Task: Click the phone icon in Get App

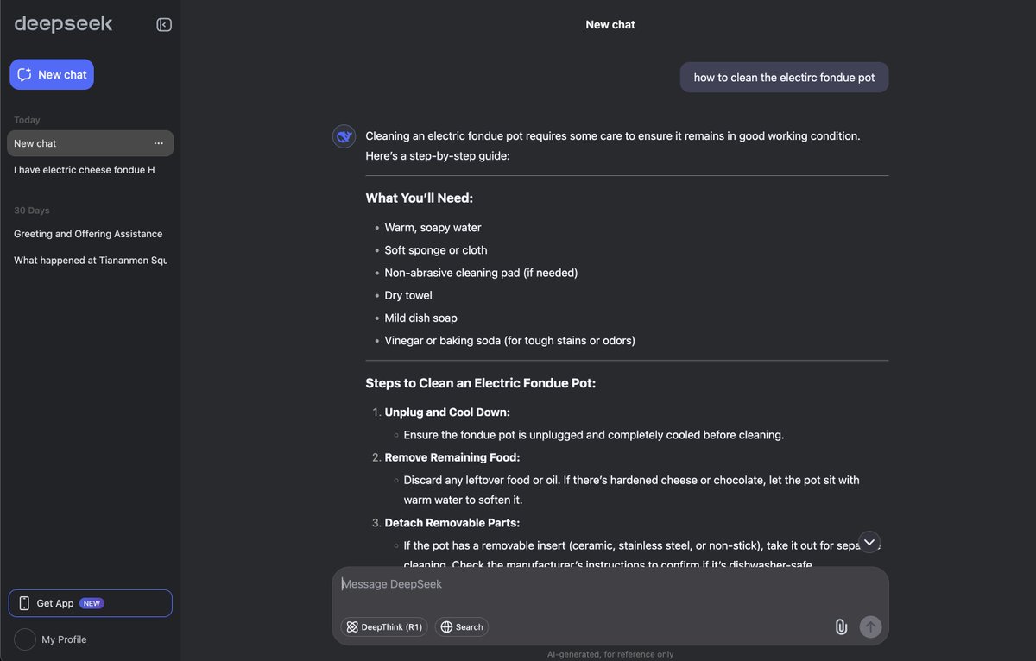Action: point(24,603)
